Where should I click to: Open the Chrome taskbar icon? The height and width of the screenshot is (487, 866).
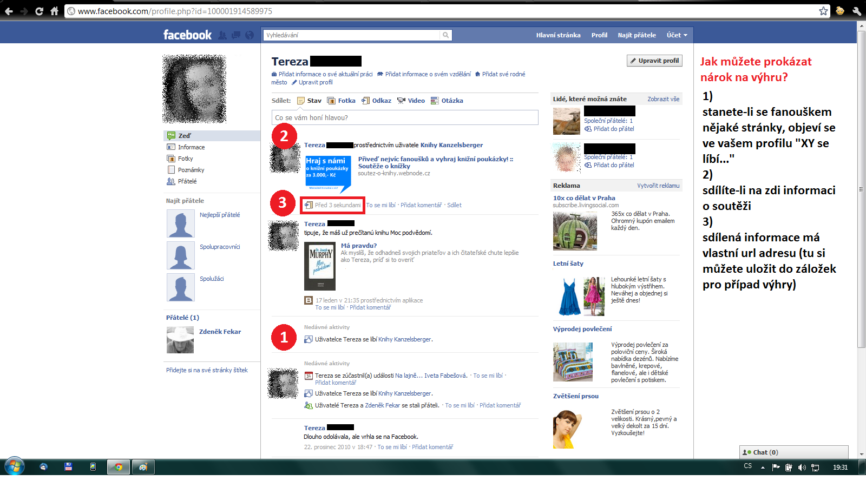pos(118,467)
